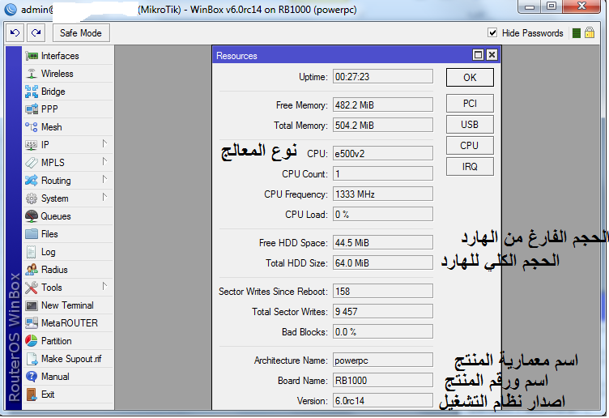
Task: Click the WinBox app icon in title bar
Action: pos(11,10)
